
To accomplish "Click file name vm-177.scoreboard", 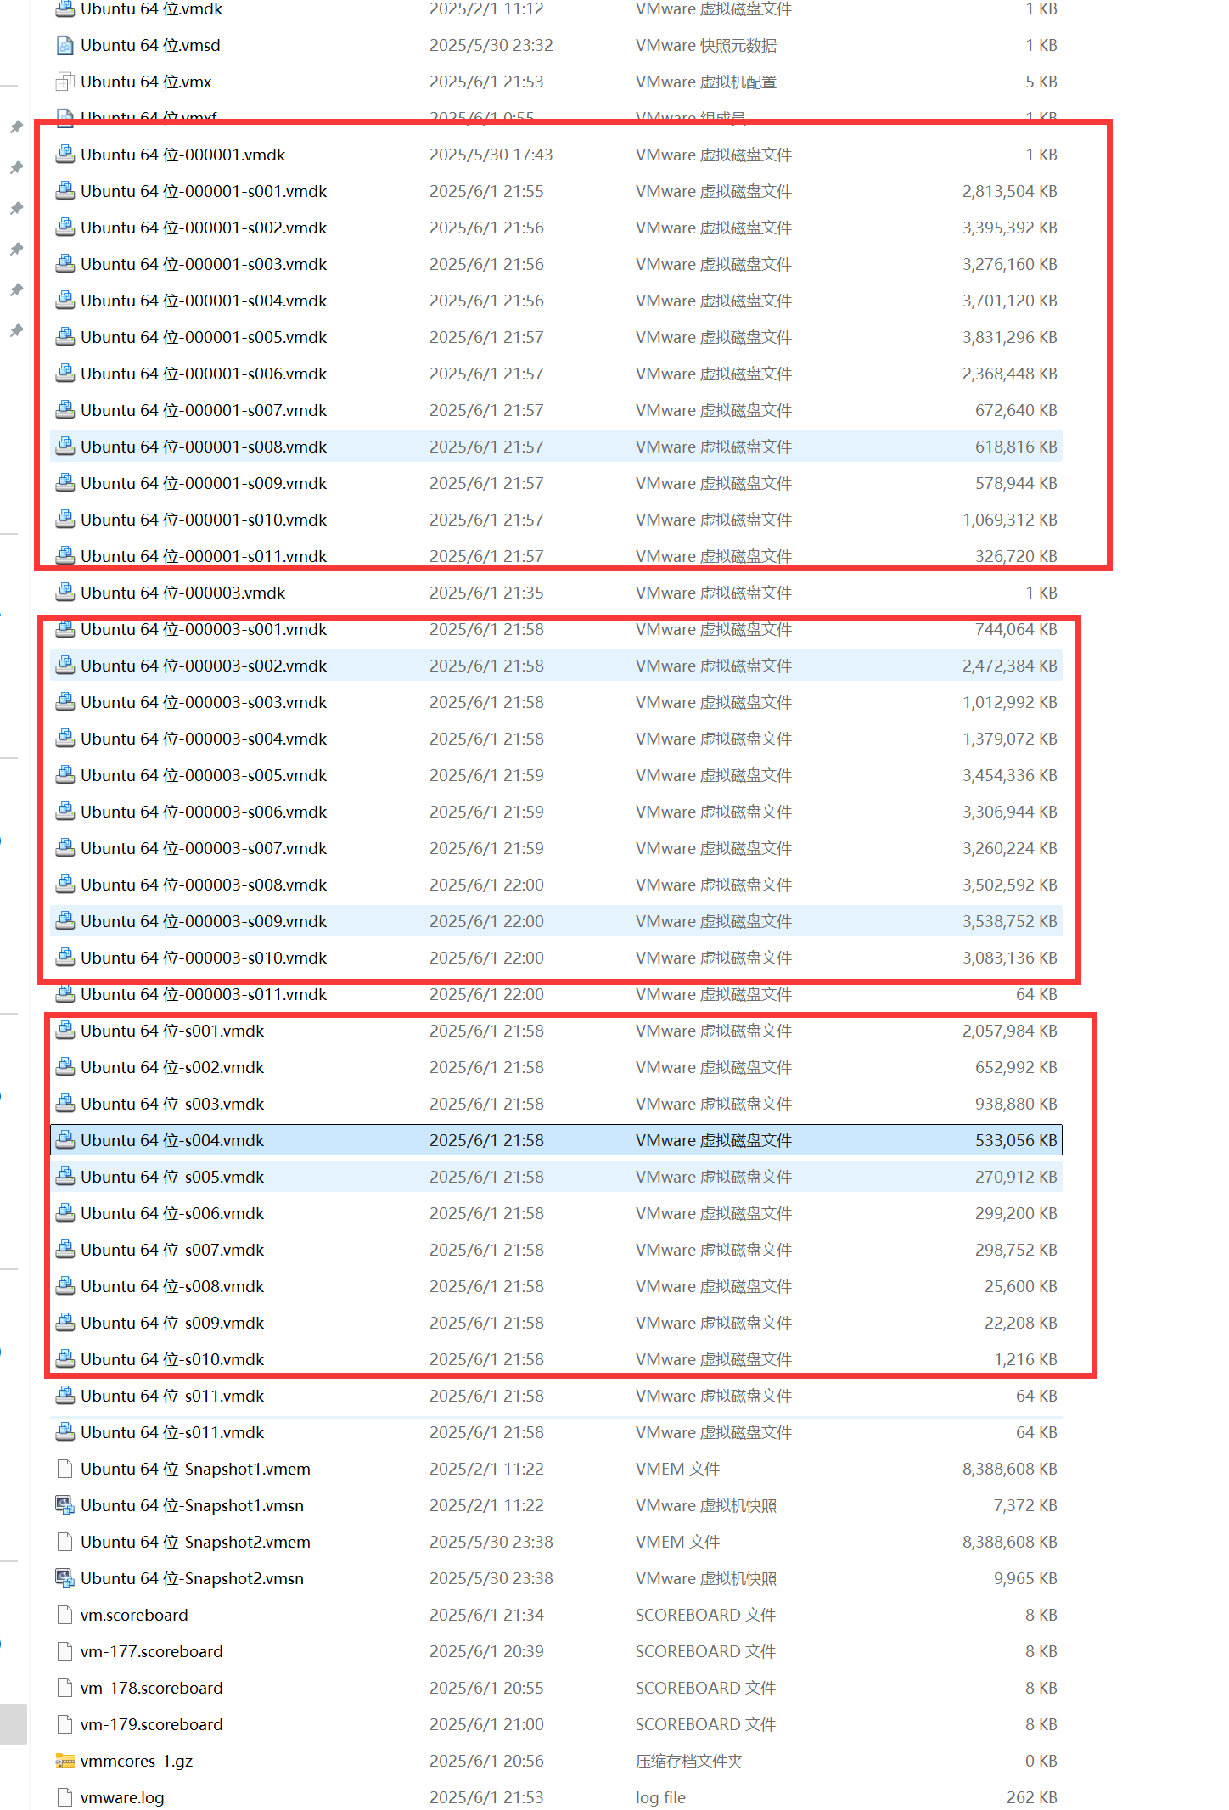I will point(152,1651).
